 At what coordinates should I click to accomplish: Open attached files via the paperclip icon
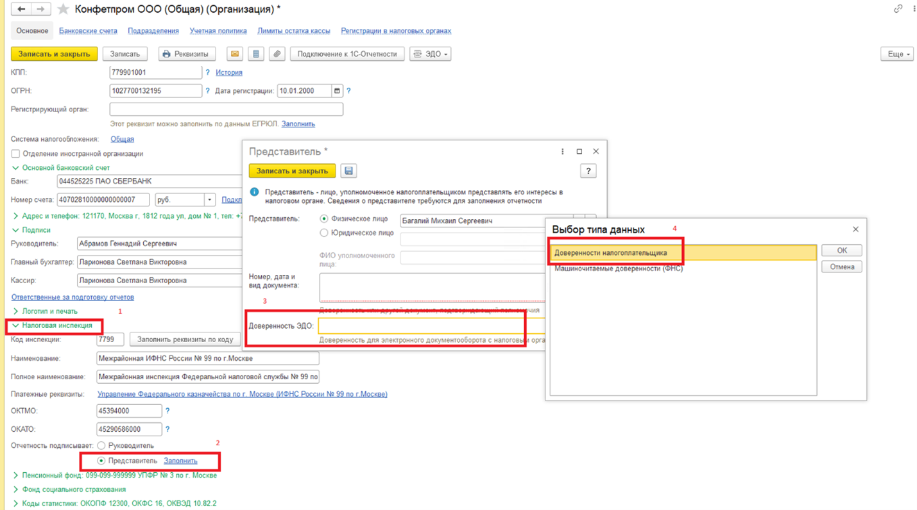(x=277, y=54)
